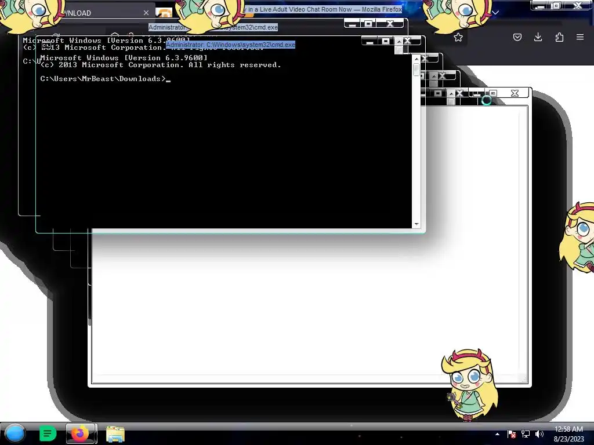Open the network status tray icon

click(x=526, y=434)
